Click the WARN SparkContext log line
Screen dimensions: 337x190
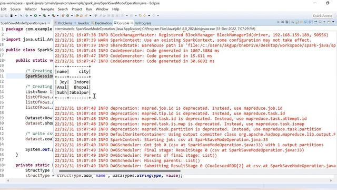[183, 40]
